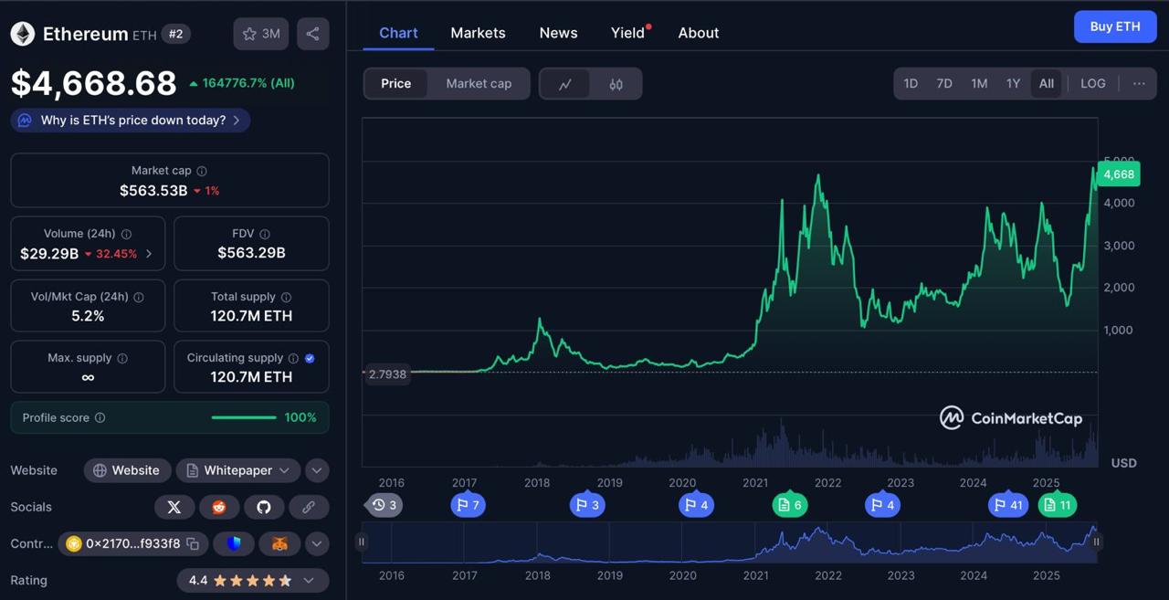Click the Buy ETH button
The width and height of the screenshot is (1169, 600).
pyautogui.click(x=1115, y=26)
